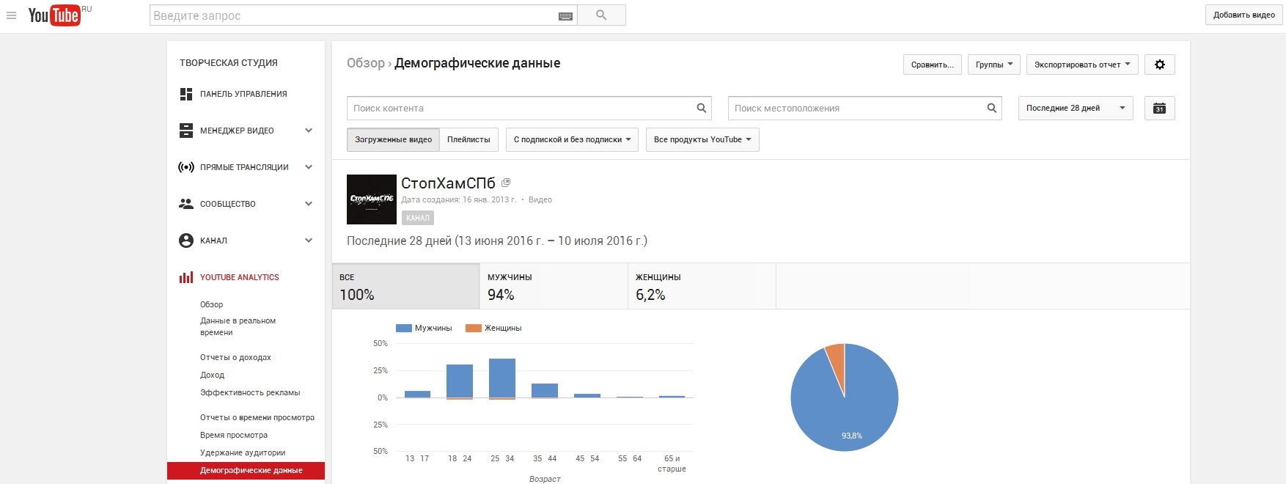This screenshot has height=484, width=1286.
Task: Click the search magnifier button
Action: coord(601,15)
